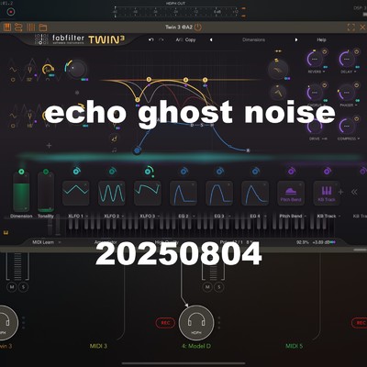Viewport: 367px width, 367px height.
Task: Open the Dimensions preset menu
Action: [x=253, y=39]
